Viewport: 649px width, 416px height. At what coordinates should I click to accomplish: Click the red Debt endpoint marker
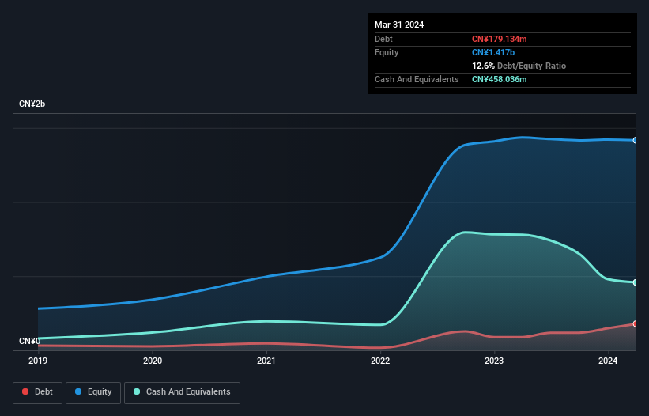(x=636, y=323)
